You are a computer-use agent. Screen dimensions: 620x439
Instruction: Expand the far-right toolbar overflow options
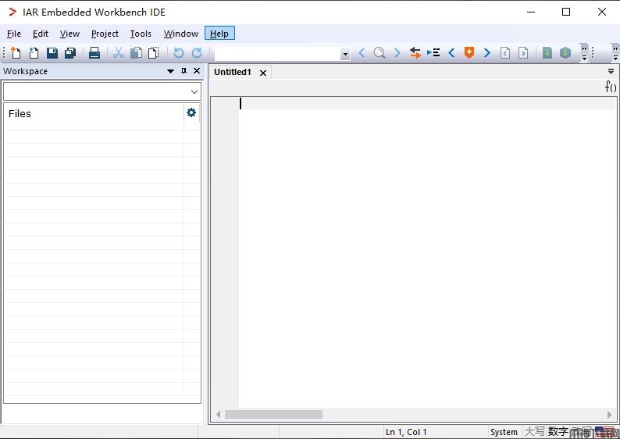[x=615, y=53]
